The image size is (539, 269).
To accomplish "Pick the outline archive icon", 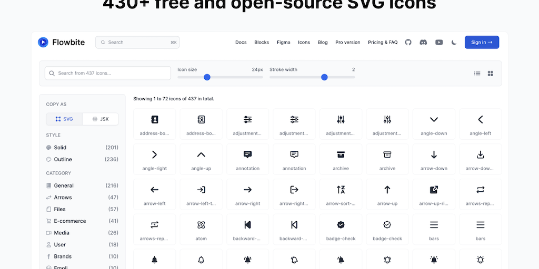I will point(387,159).
